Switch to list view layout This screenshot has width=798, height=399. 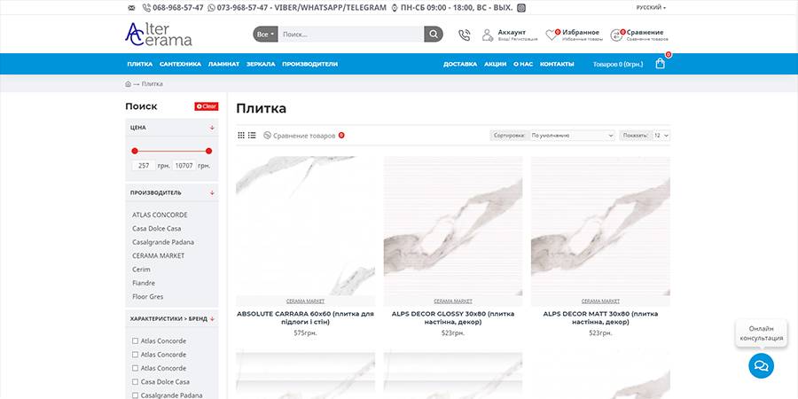pos(252,136)
